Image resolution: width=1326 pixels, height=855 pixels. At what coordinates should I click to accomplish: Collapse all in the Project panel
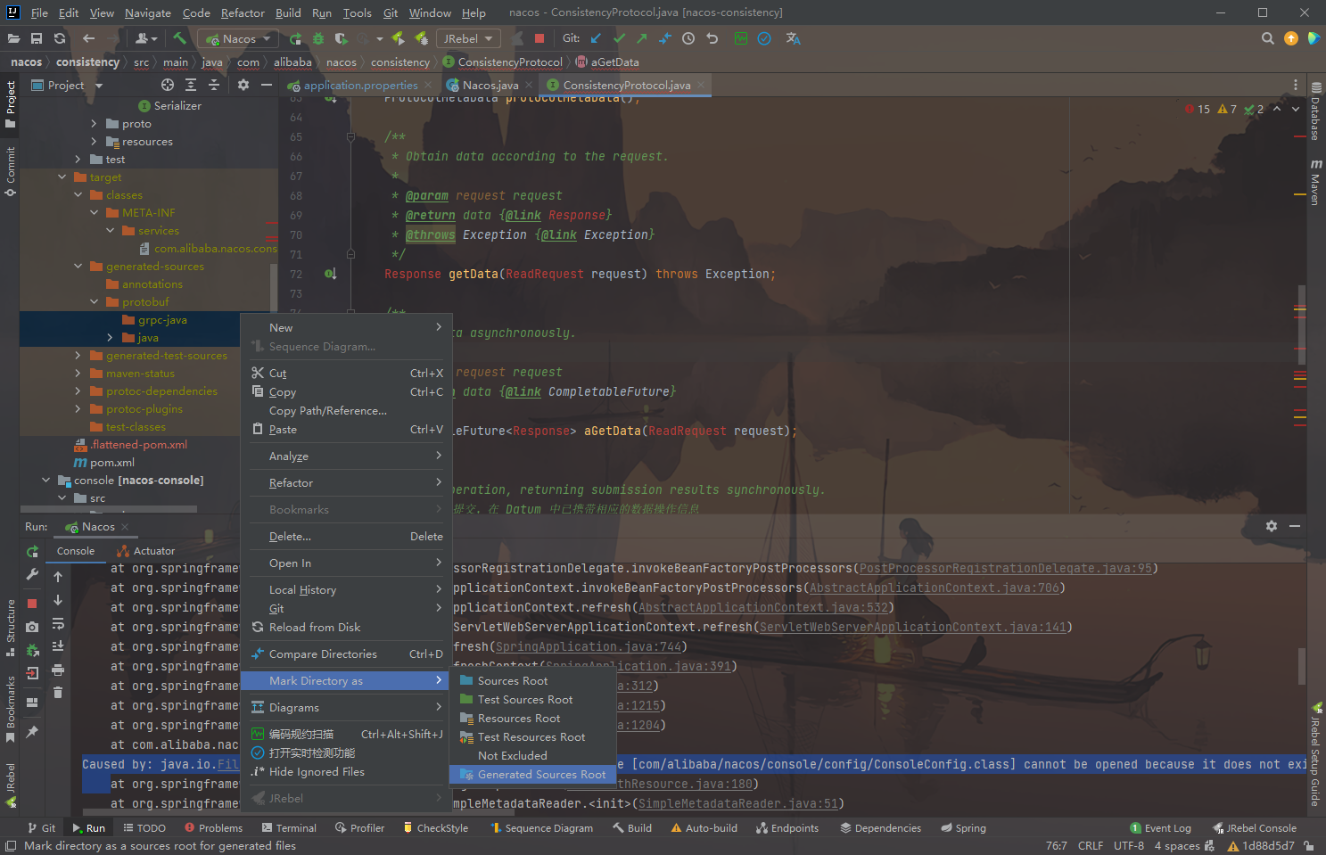pos(214,85)
